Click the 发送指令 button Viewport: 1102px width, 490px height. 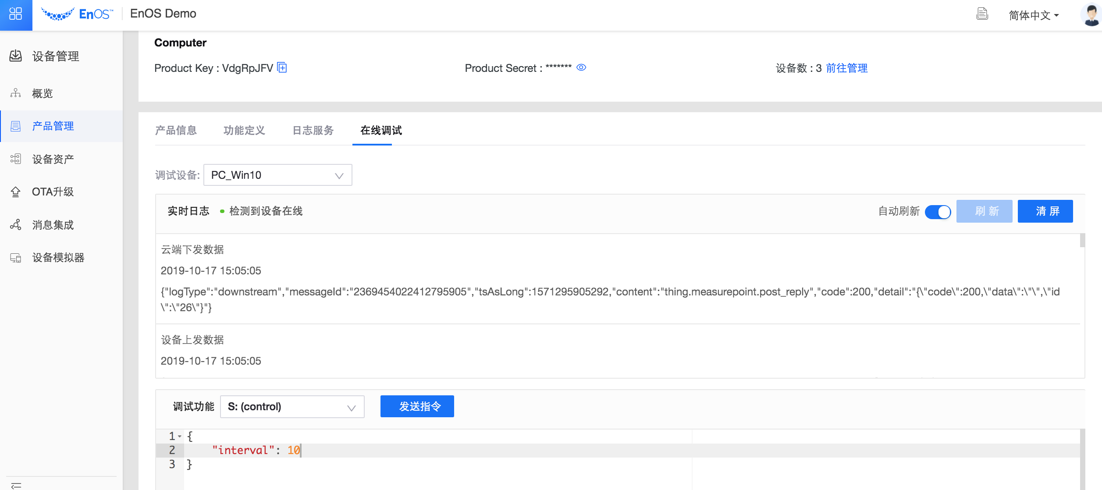[x=417, y=407]
